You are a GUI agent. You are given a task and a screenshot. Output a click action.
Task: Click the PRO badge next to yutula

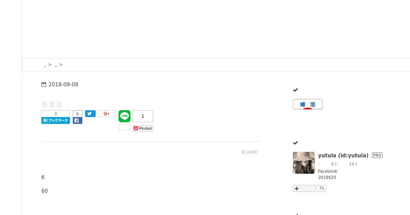[x=377, y=155]
